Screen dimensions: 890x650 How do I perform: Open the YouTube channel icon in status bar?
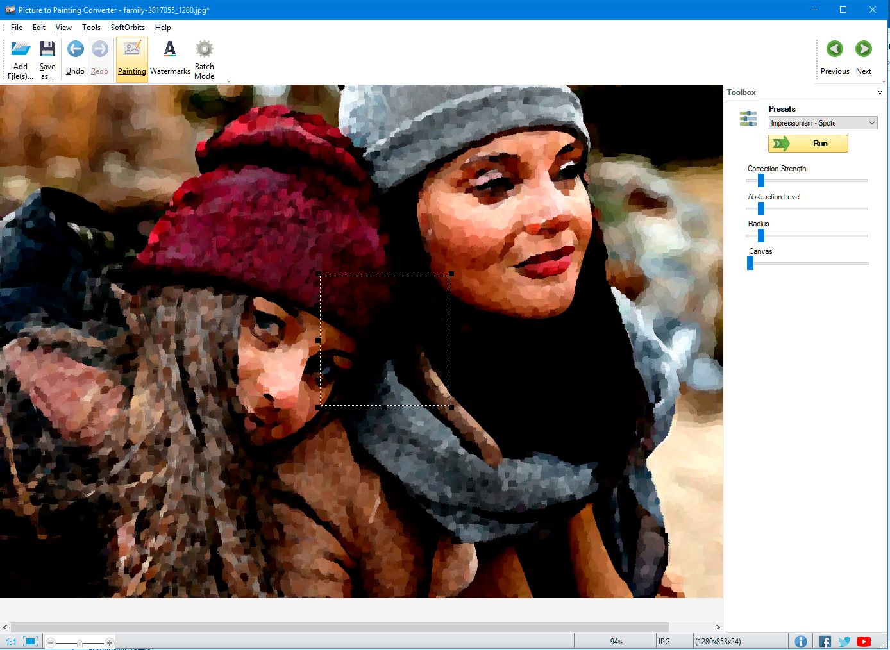click(864, 641)
